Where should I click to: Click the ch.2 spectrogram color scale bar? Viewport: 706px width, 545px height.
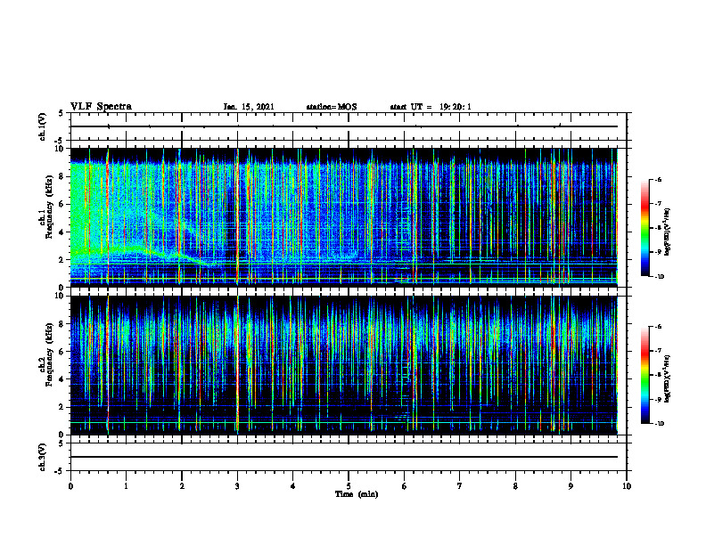point(644,375)
